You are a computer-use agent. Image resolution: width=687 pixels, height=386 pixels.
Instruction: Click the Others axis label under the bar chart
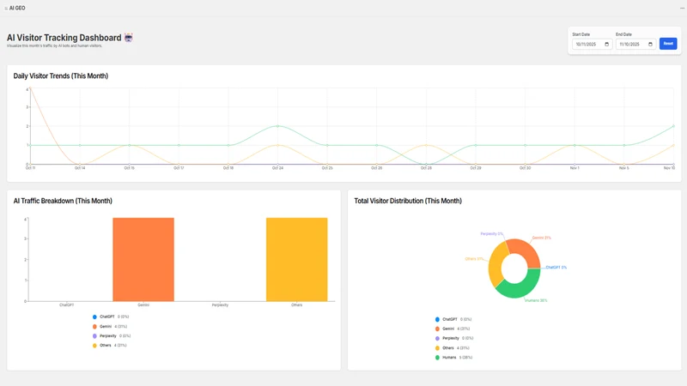point(296,305)
